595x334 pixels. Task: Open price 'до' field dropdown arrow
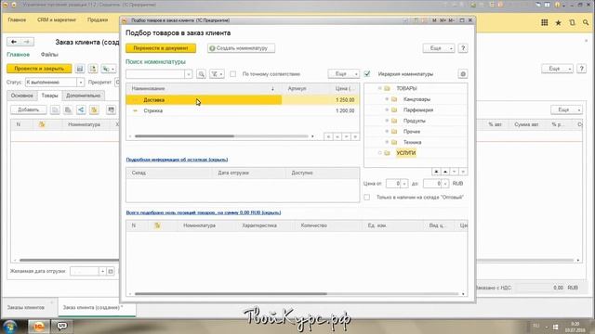point(445,184)
